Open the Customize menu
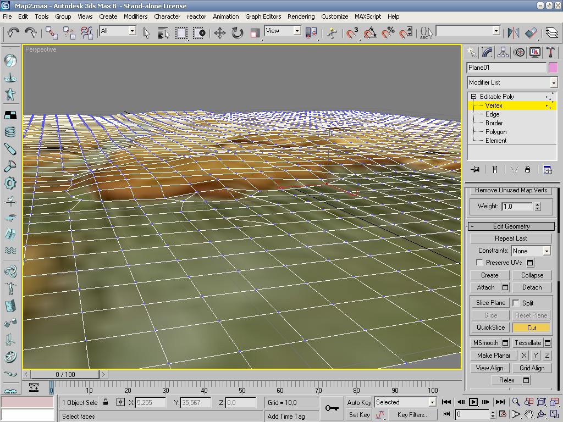The height and width of the screenshot is (422, 563). coord(335,16)
